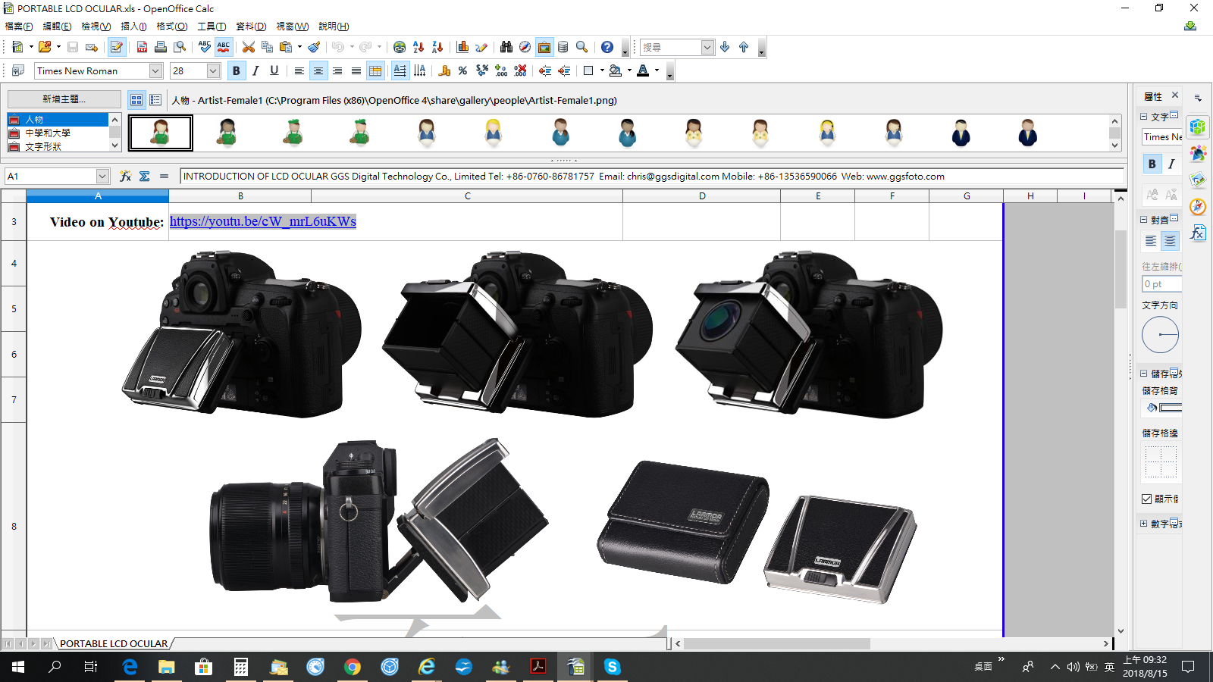Open Find & Replace binoculars icon
The width and height of the screenshot is (1213, 682).
pos(506,47)
